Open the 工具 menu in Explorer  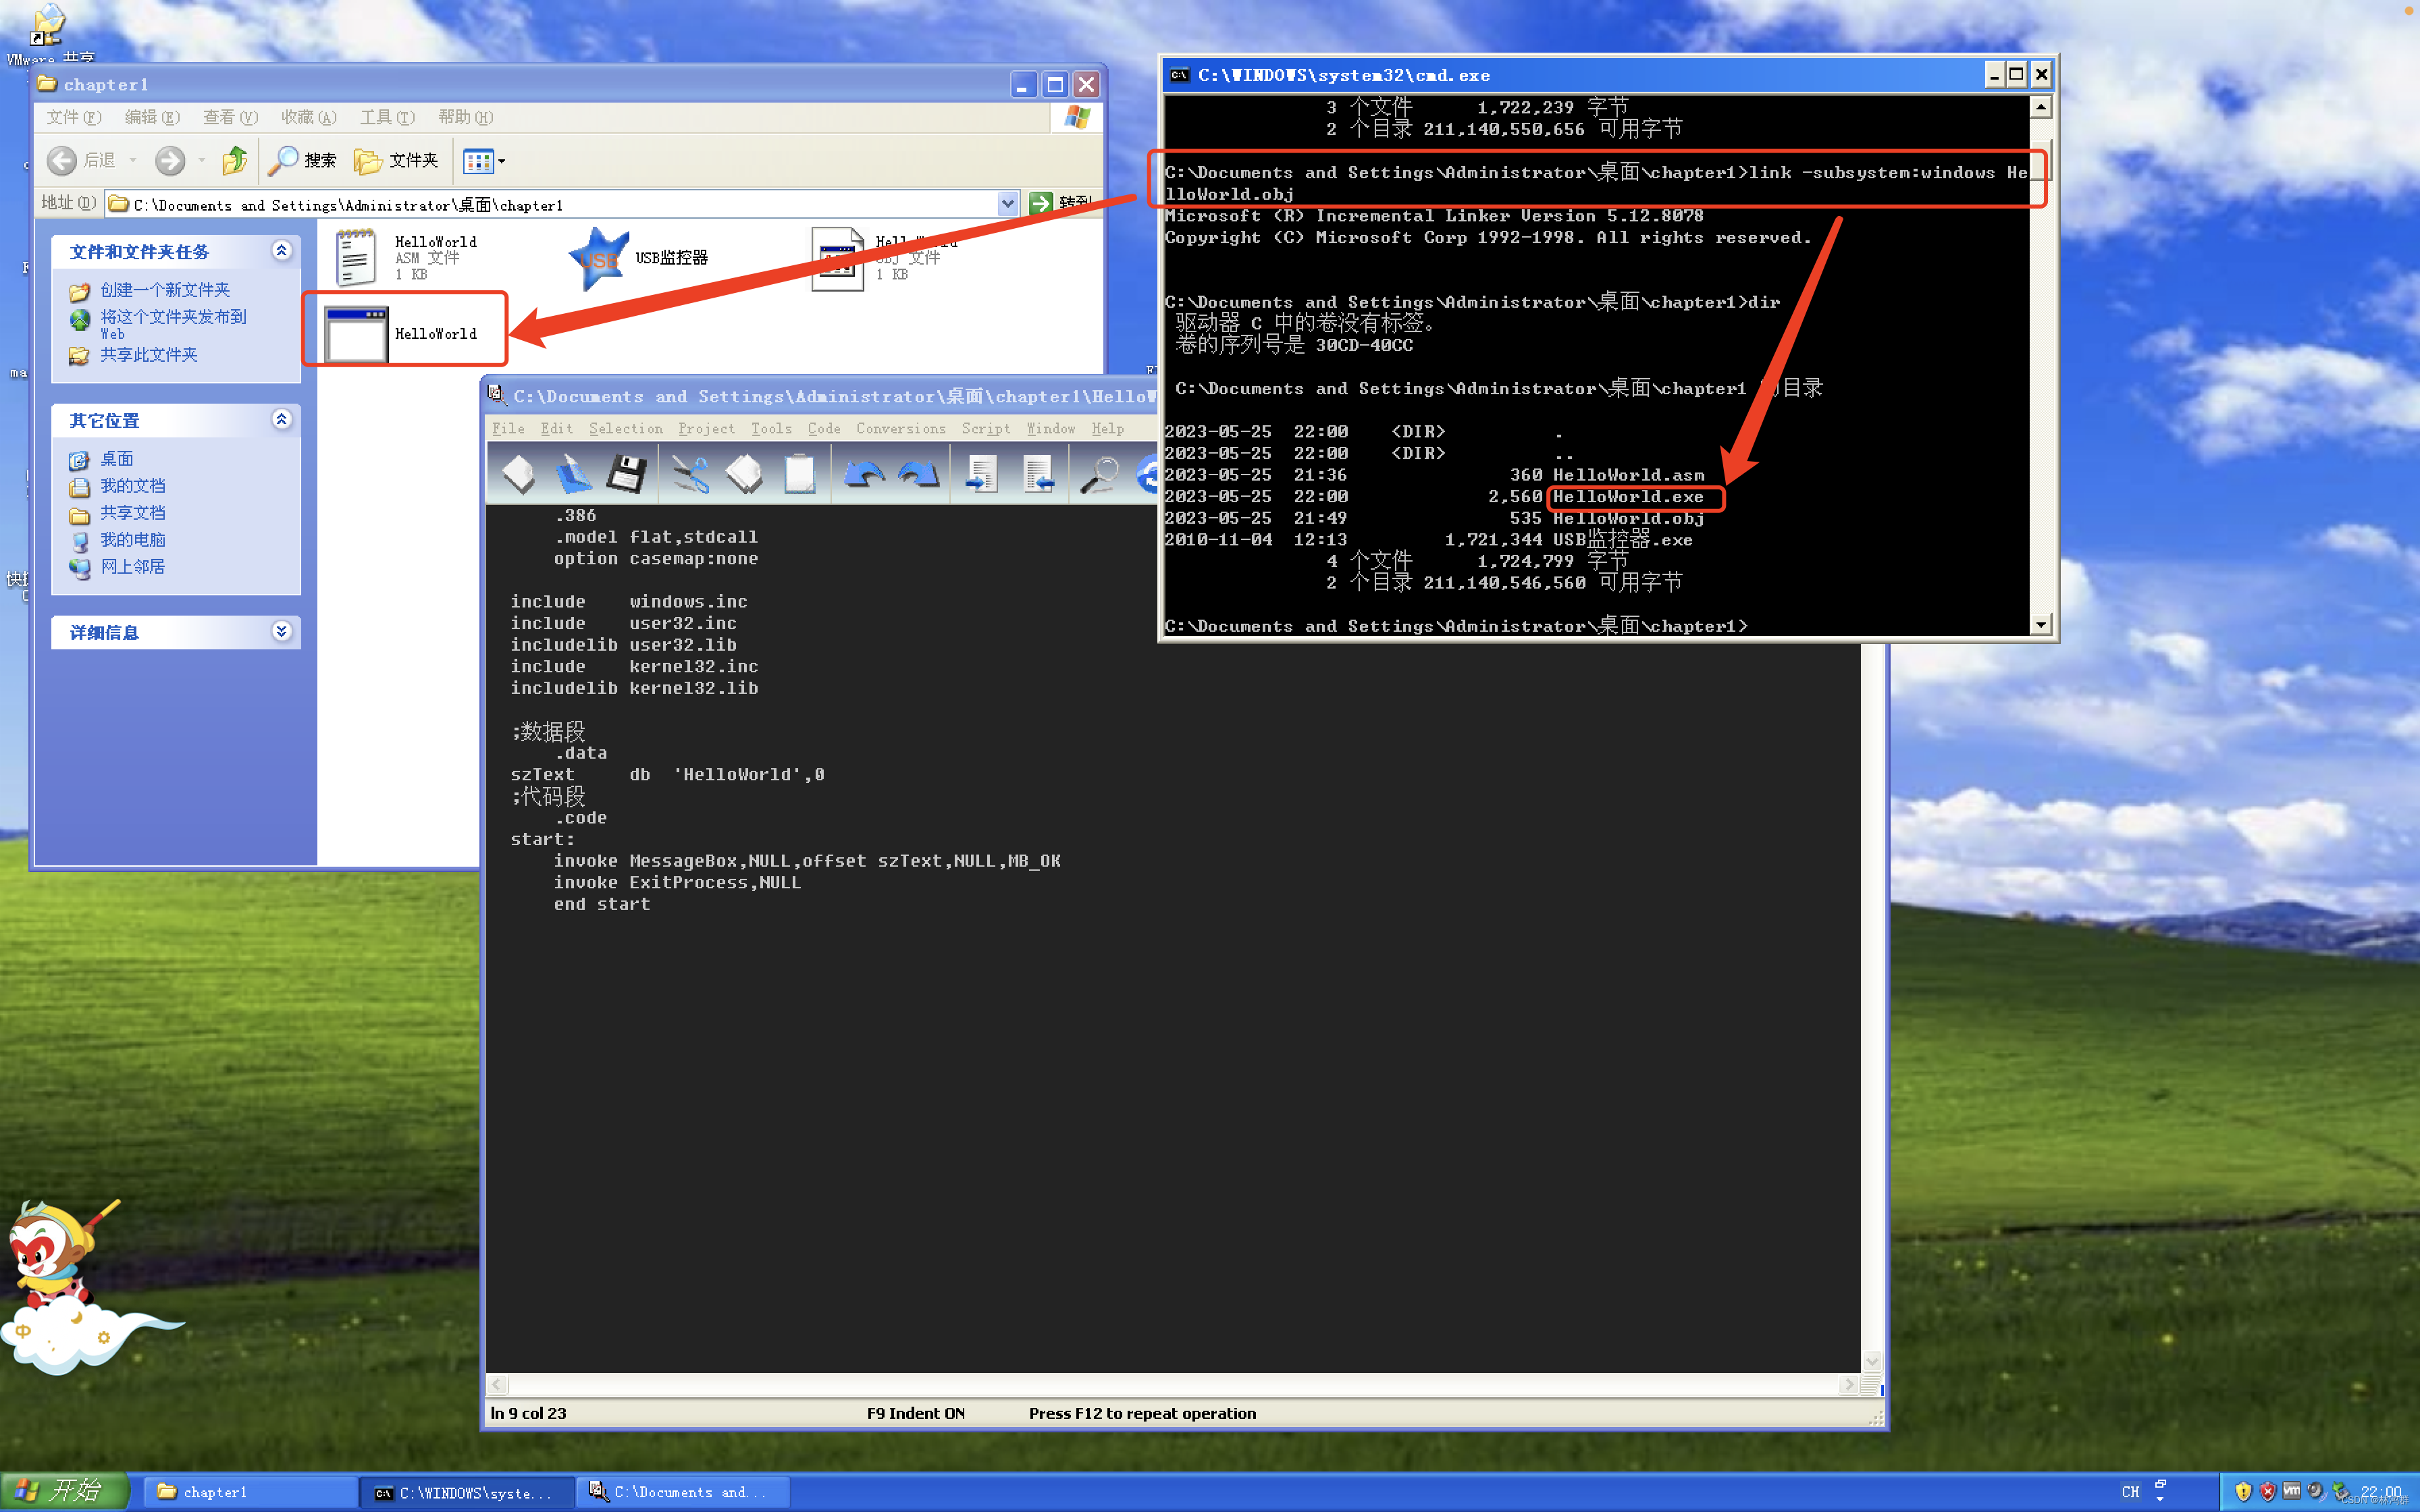coord(386,117)
